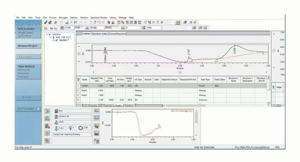Open the Manage menu

[123, 17]
